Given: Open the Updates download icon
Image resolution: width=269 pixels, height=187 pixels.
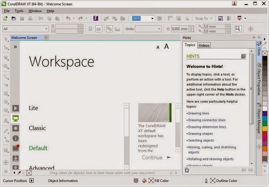Looking at the screenshot, I should point(15,158).
